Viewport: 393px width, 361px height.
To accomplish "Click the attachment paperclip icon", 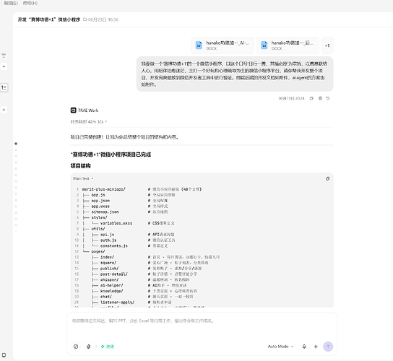I will click(x=88, y=347).
